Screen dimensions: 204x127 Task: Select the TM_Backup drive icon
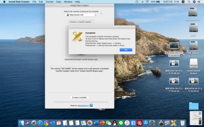point(194,45)
